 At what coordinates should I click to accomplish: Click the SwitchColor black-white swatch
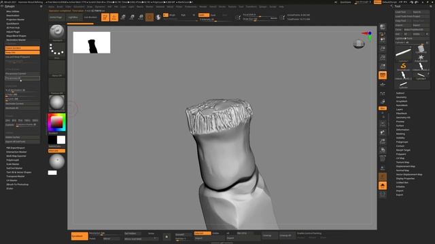pyautogui.click(x=56, y=140)
